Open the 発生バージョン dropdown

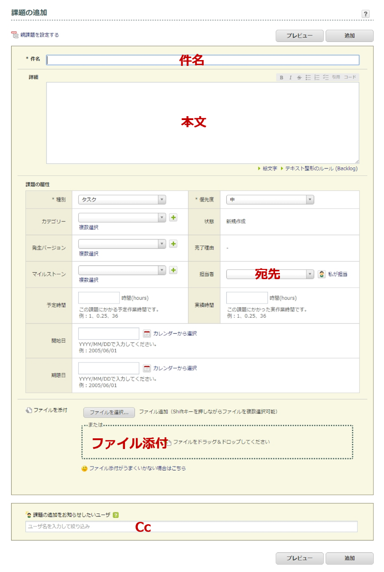(x=122, y=244)
